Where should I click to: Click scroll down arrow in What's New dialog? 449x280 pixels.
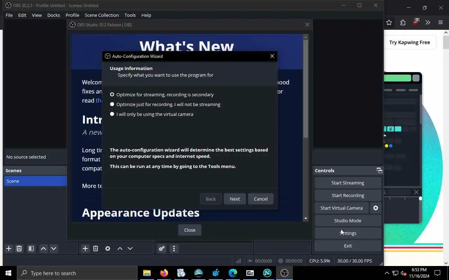[x=306, y=218]
